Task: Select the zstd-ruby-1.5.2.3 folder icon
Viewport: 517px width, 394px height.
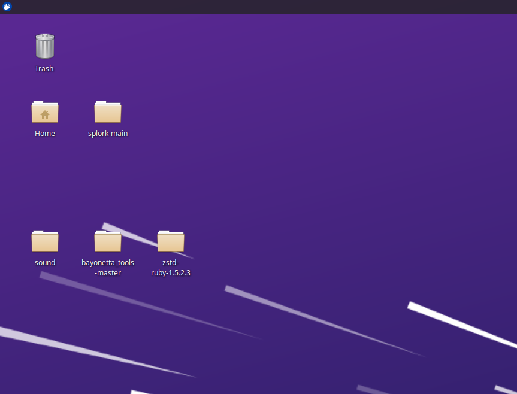Action: [x=171, y=241]
